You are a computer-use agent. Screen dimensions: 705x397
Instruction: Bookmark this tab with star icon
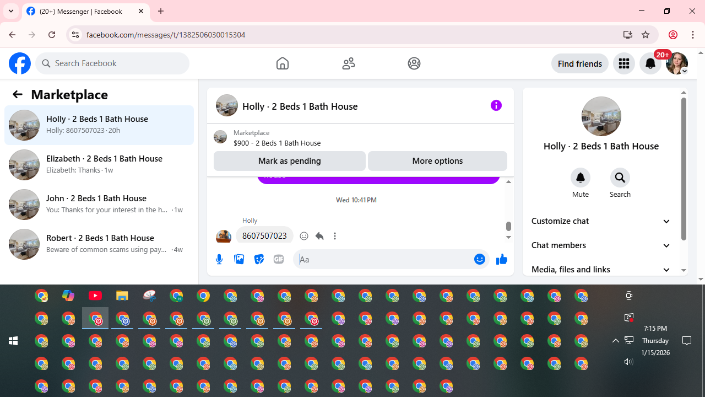(x=646, y=35)
